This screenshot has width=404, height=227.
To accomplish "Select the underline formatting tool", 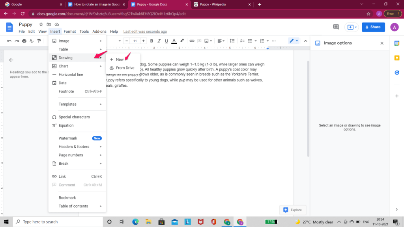I will [166, 41].
